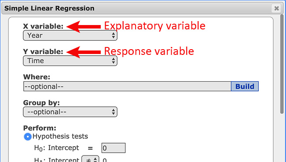Click the dialog's vertical scrollbar thumb
The image size is (286, 162).
coord(282,64)
